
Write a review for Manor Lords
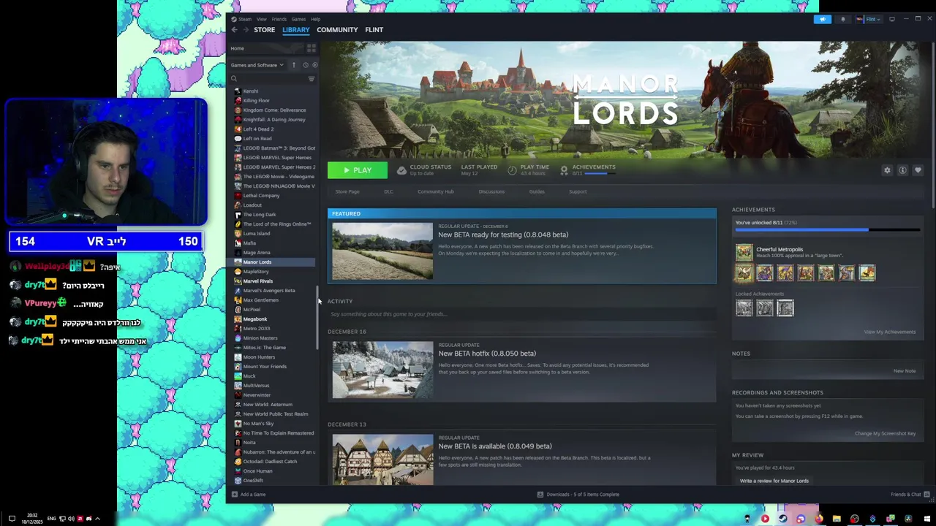[774, 481]
